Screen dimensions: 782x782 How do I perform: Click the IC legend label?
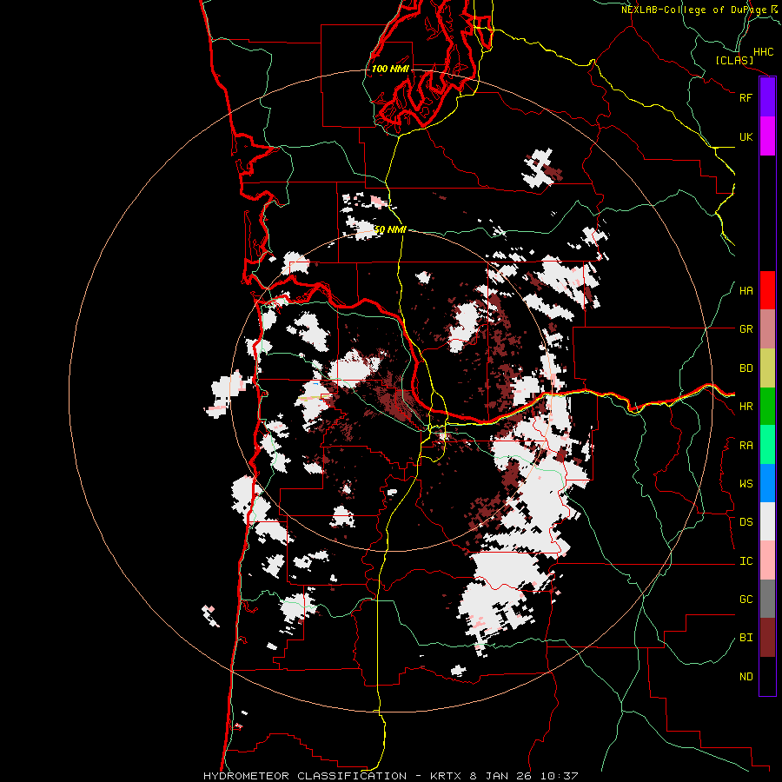pos(746,560)
